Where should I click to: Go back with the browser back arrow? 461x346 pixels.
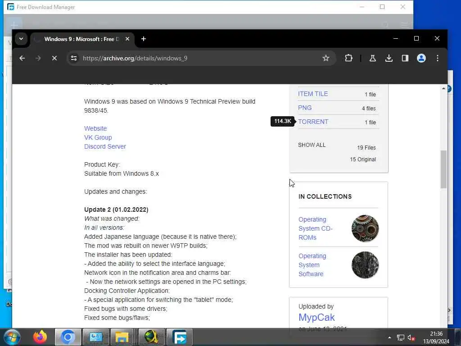(22, 58)
